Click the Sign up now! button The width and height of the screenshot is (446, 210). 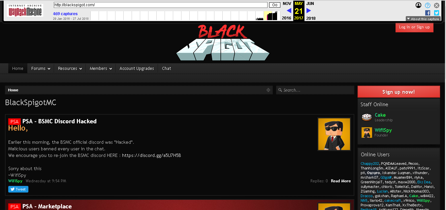coord(398,92)
